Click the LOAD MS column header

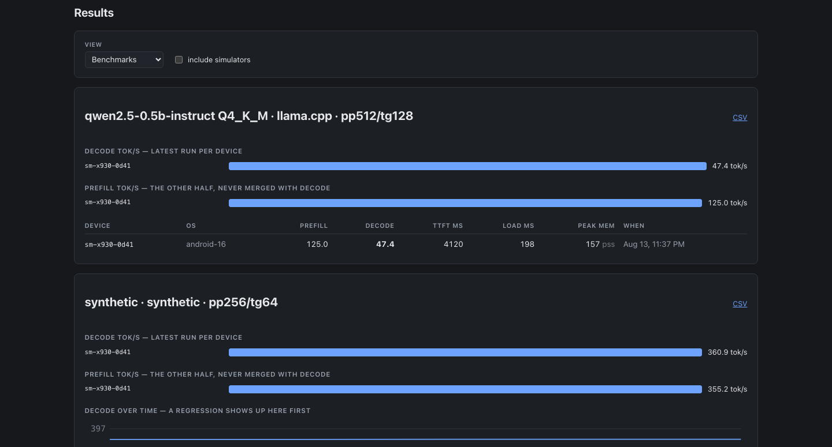coord(518,226)
